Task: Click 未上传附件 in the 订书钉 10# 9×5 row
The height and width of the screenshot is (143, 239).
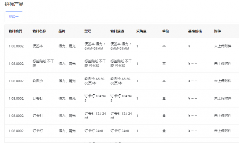Action: pyautogui.click(x=223, y=99)
